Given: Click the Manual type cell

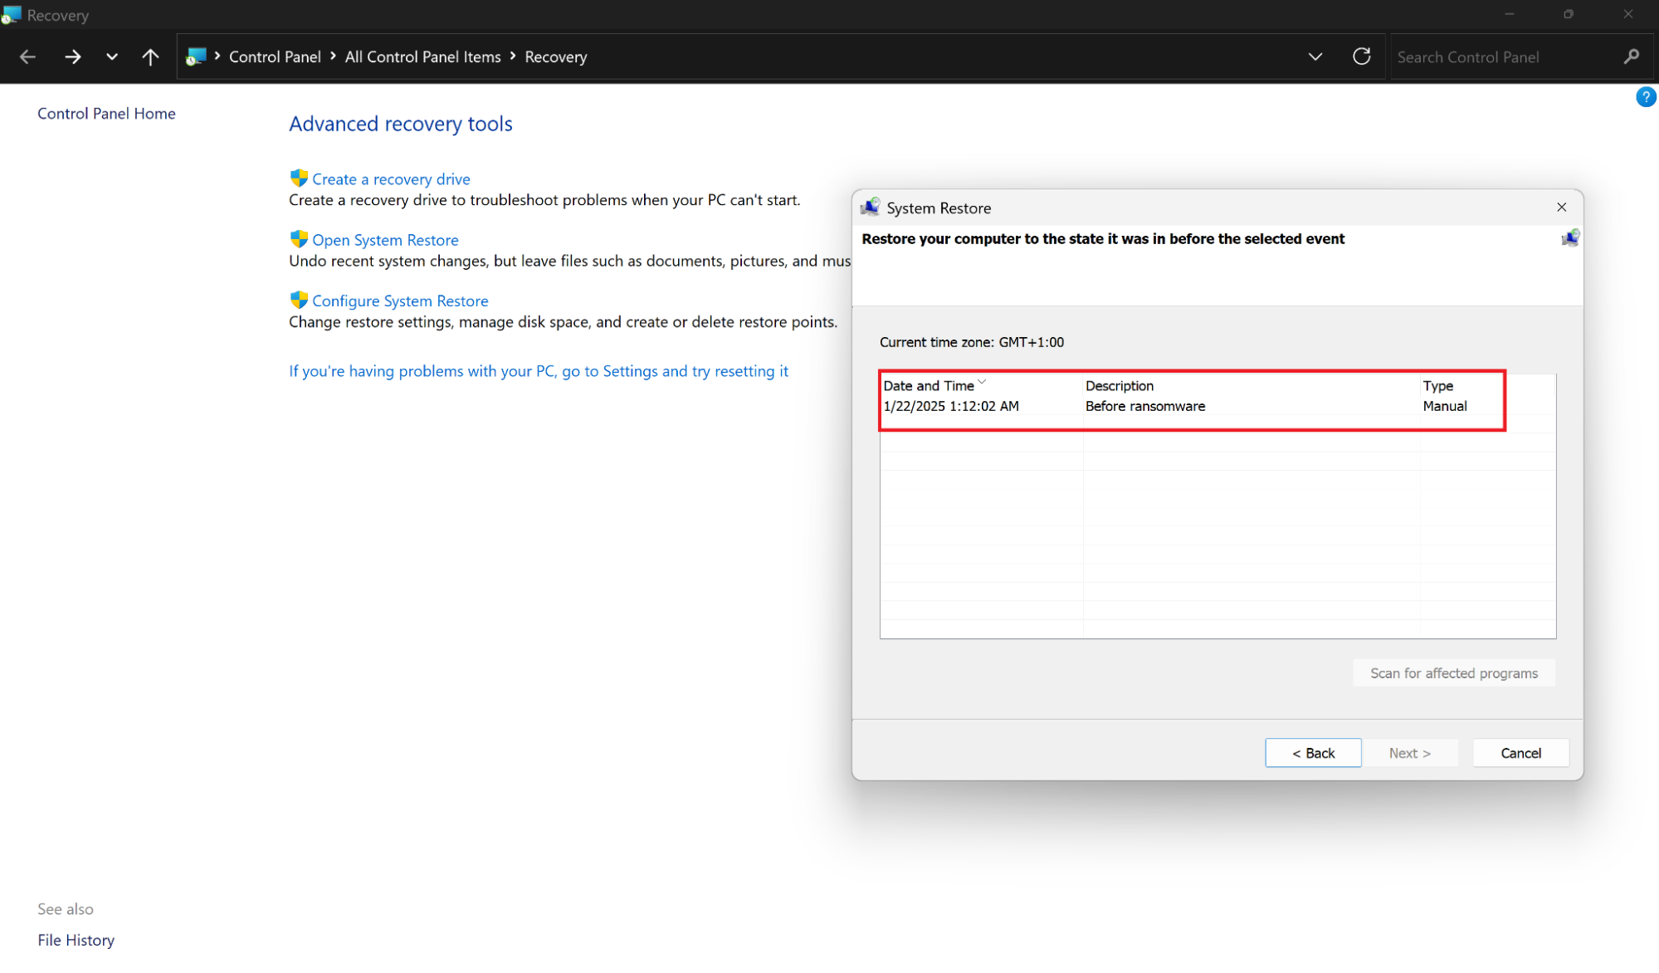Looking at the screenshot, I should (x=1445, y=406).
